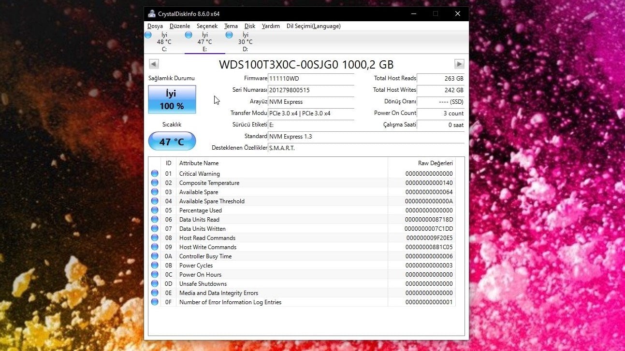Viewport: 625px width, 351px height.
Task: Click the Desteklenen Özellikler field S.M.A.R.T.
Action: 366,148
